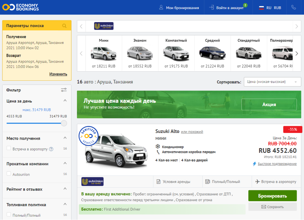The image size is (304, 220).
Task: Click the login arrow icon
Action: (211, 8)
